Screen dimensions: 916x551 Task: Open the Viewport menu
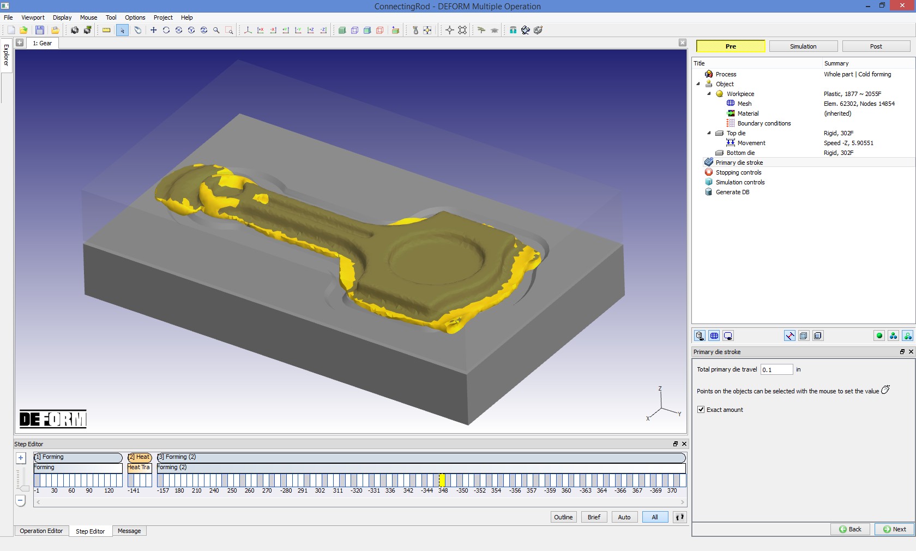pyautogui.click(x=33, y=17)
